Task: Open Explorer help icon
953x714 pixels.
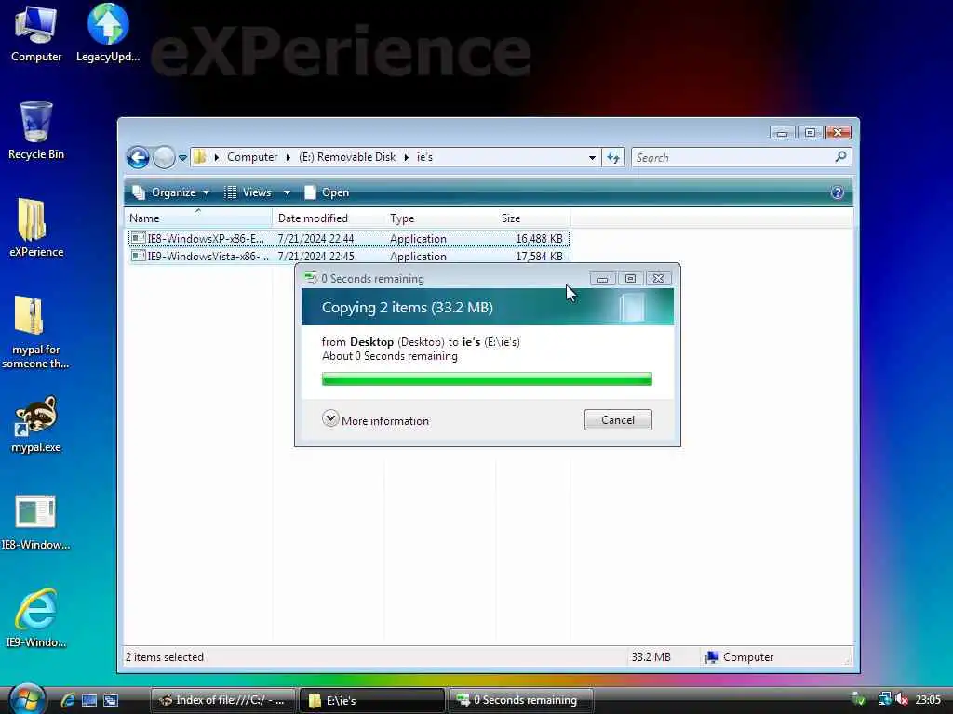Action: (x=837, y=192)
